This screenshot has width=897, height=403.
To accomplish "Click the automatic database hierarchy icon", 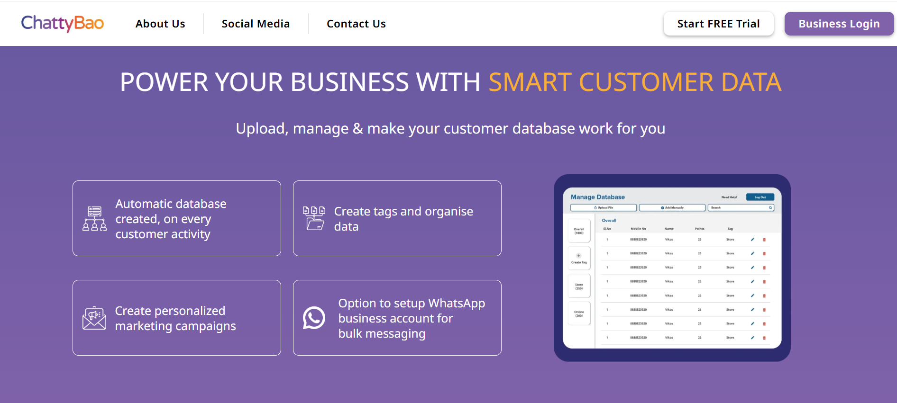I will 94,218.
